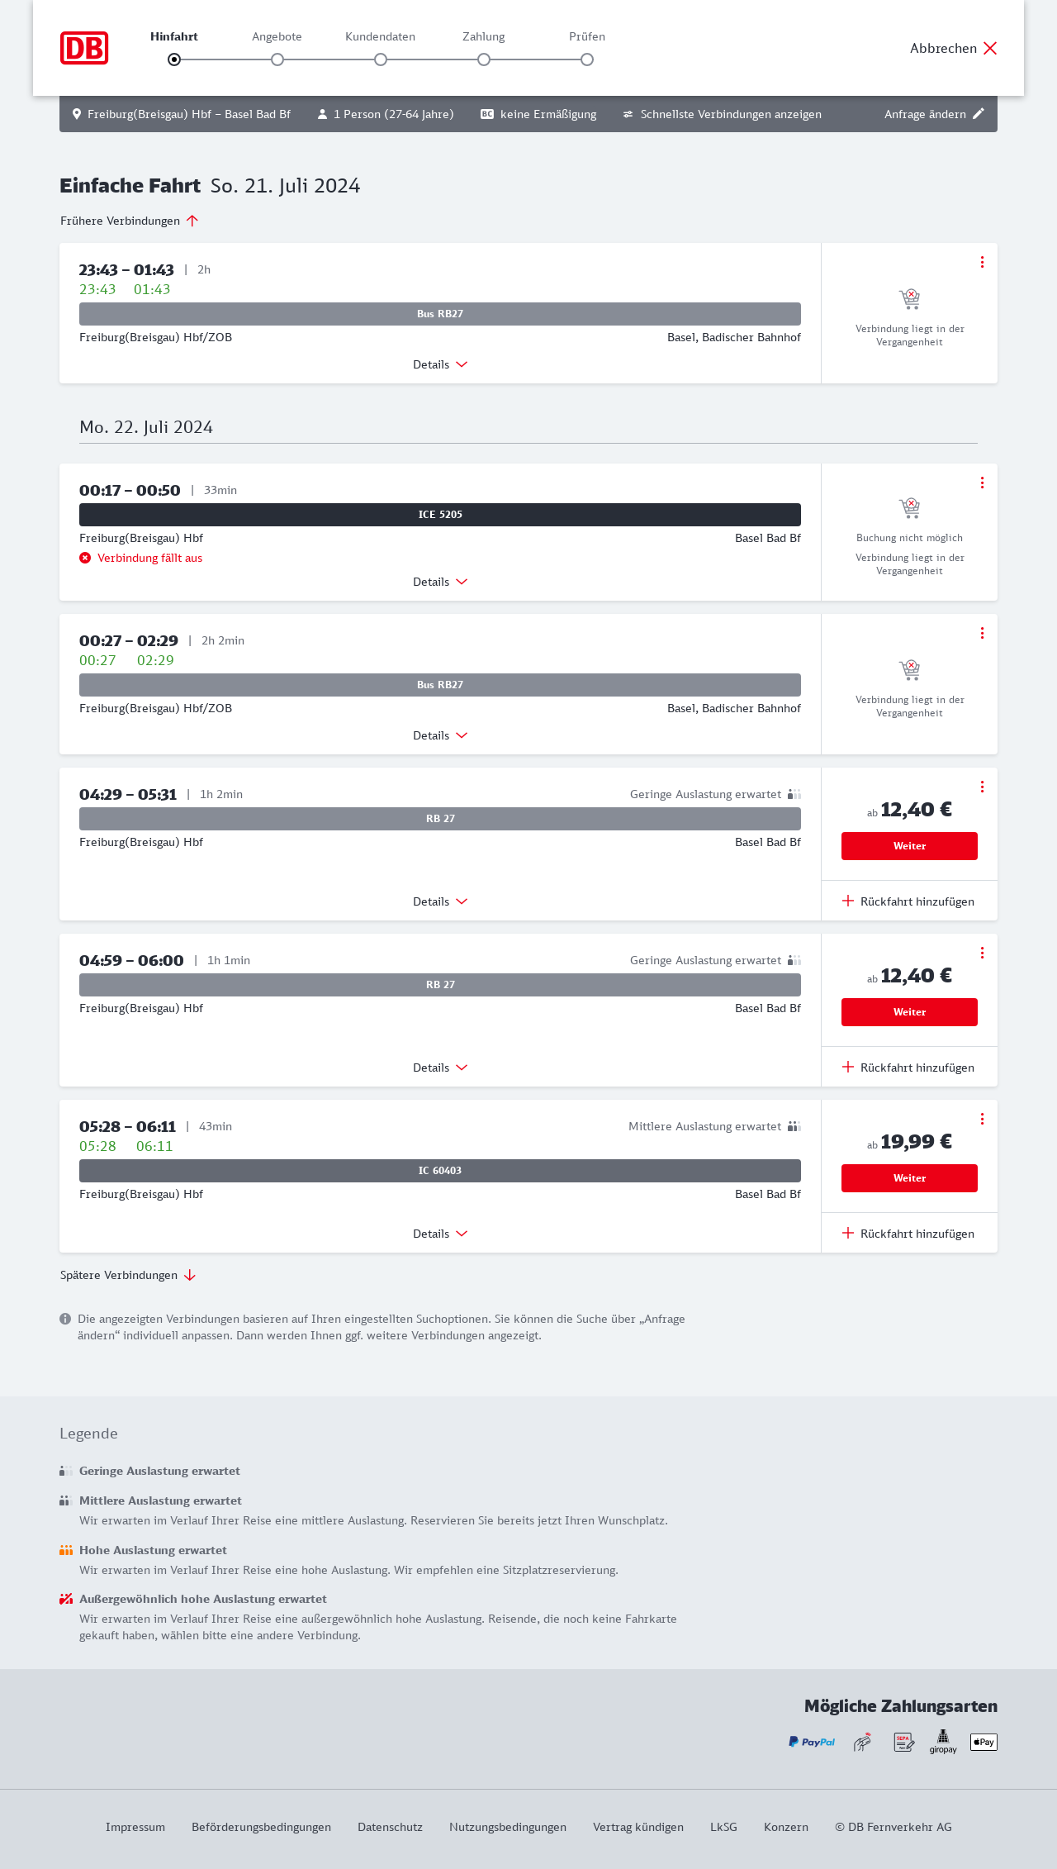The height and width of the screenshot is (1869, 1057).
Task: Open the Impressum footer link
Action: point(135,1827)
